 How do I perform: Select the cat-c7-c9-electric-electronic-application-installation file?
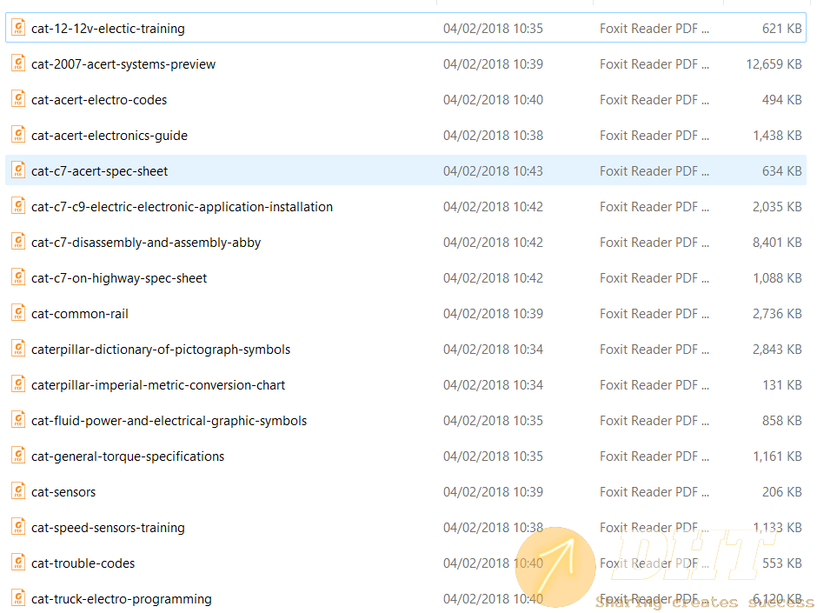(x=182, y=205)
